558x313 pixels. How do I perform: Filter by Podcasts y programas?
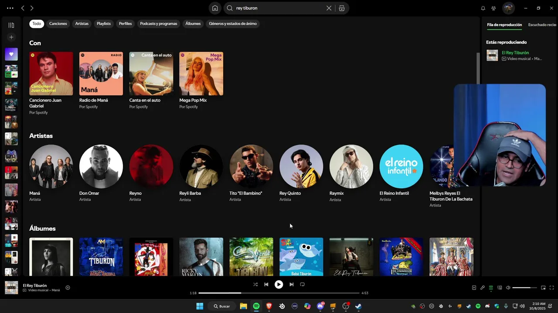click(159, 23)
